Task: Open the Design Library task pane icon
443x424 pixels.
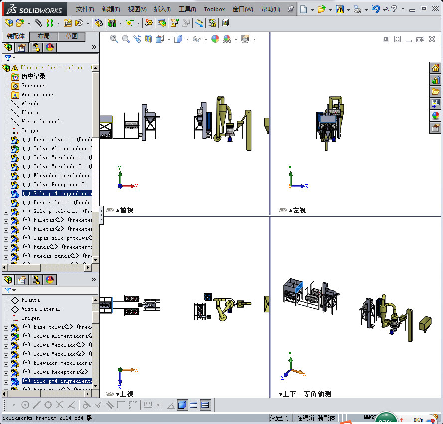Action: [435, 80]
